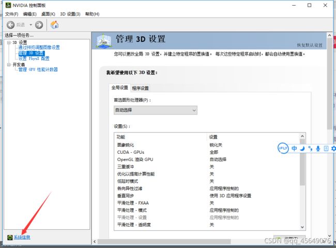Activate iFLY microphone voice input
The height and width of the screenshot is (248, 336).
[x=318, y=149]
